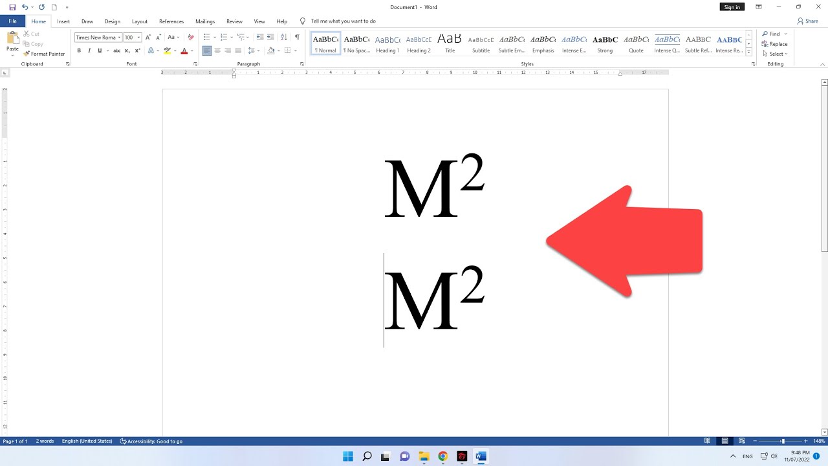Open the font size dropdown

(138, 38)
